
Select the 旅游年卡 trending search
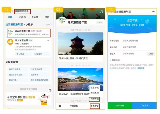39,75
